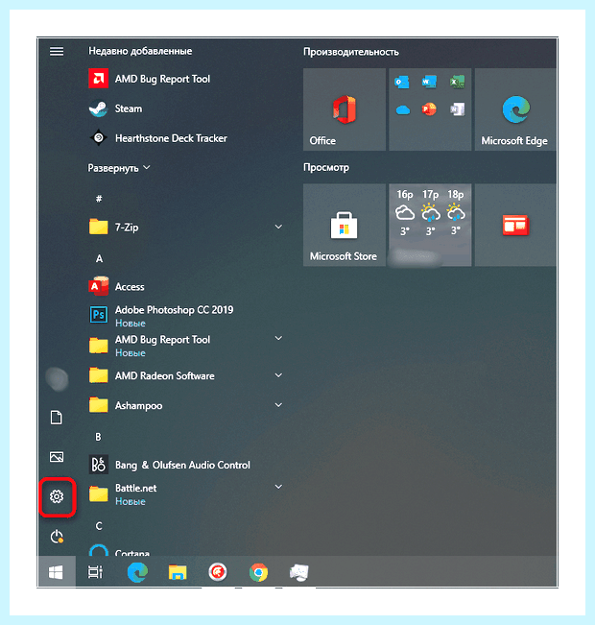595x625 pixels.
Task: Expand the recently added list via Развернуть
Action: [x=119, y=168]
